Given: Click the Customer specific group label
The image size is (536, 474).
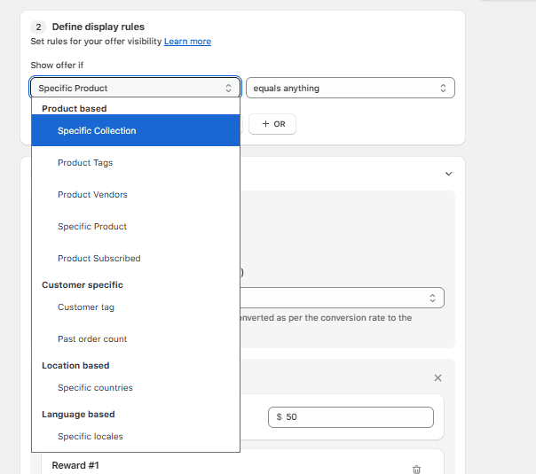Looking at the screenshot, I should [x=83, y=285].
